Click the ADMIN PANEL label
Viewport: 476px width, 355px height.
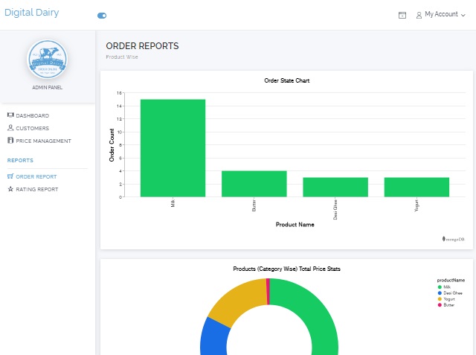[47, 88]
